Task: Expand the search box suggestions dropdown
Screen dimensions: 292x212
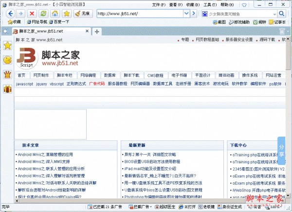Action: coord(274,14)
